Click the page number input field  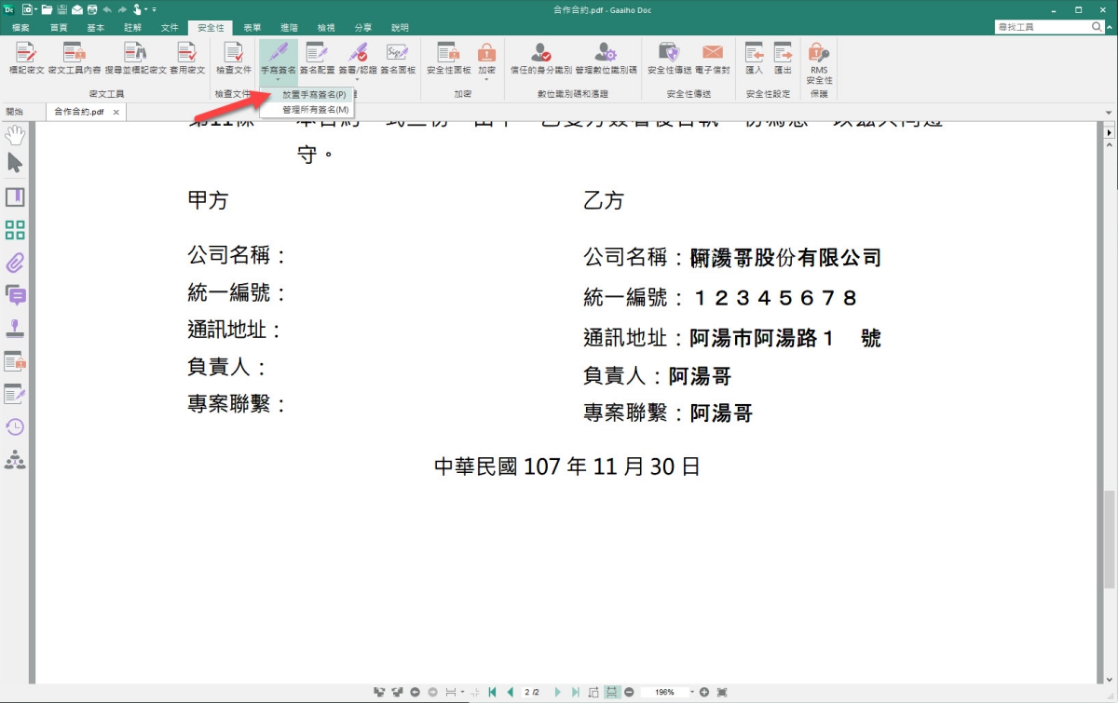point(533,693)
